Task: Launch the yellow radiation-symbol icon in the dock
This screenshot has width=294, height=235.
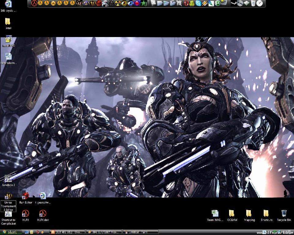Action: pos(118,3)
